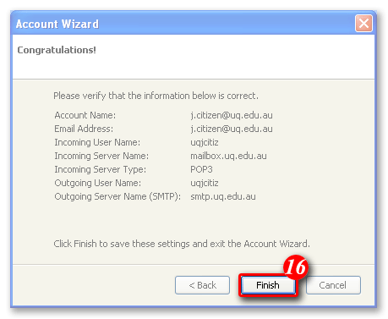Click the Account Name value j.citizen@uq.edu.au
The height and width of the screenshot is (319, 388).
point(232,115)
